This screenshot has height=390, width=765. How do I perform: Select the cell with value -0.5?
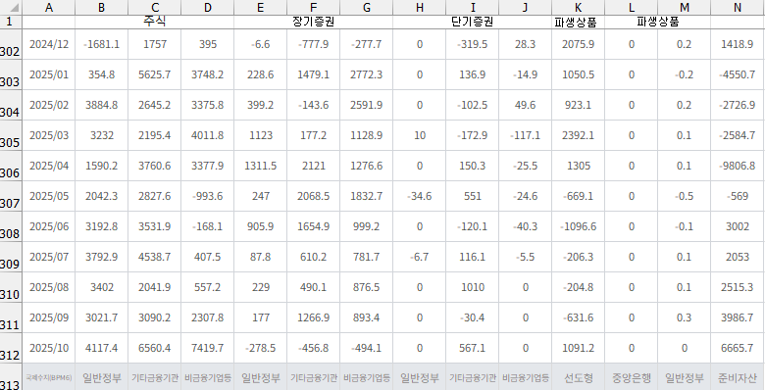(x=684, y=196)
